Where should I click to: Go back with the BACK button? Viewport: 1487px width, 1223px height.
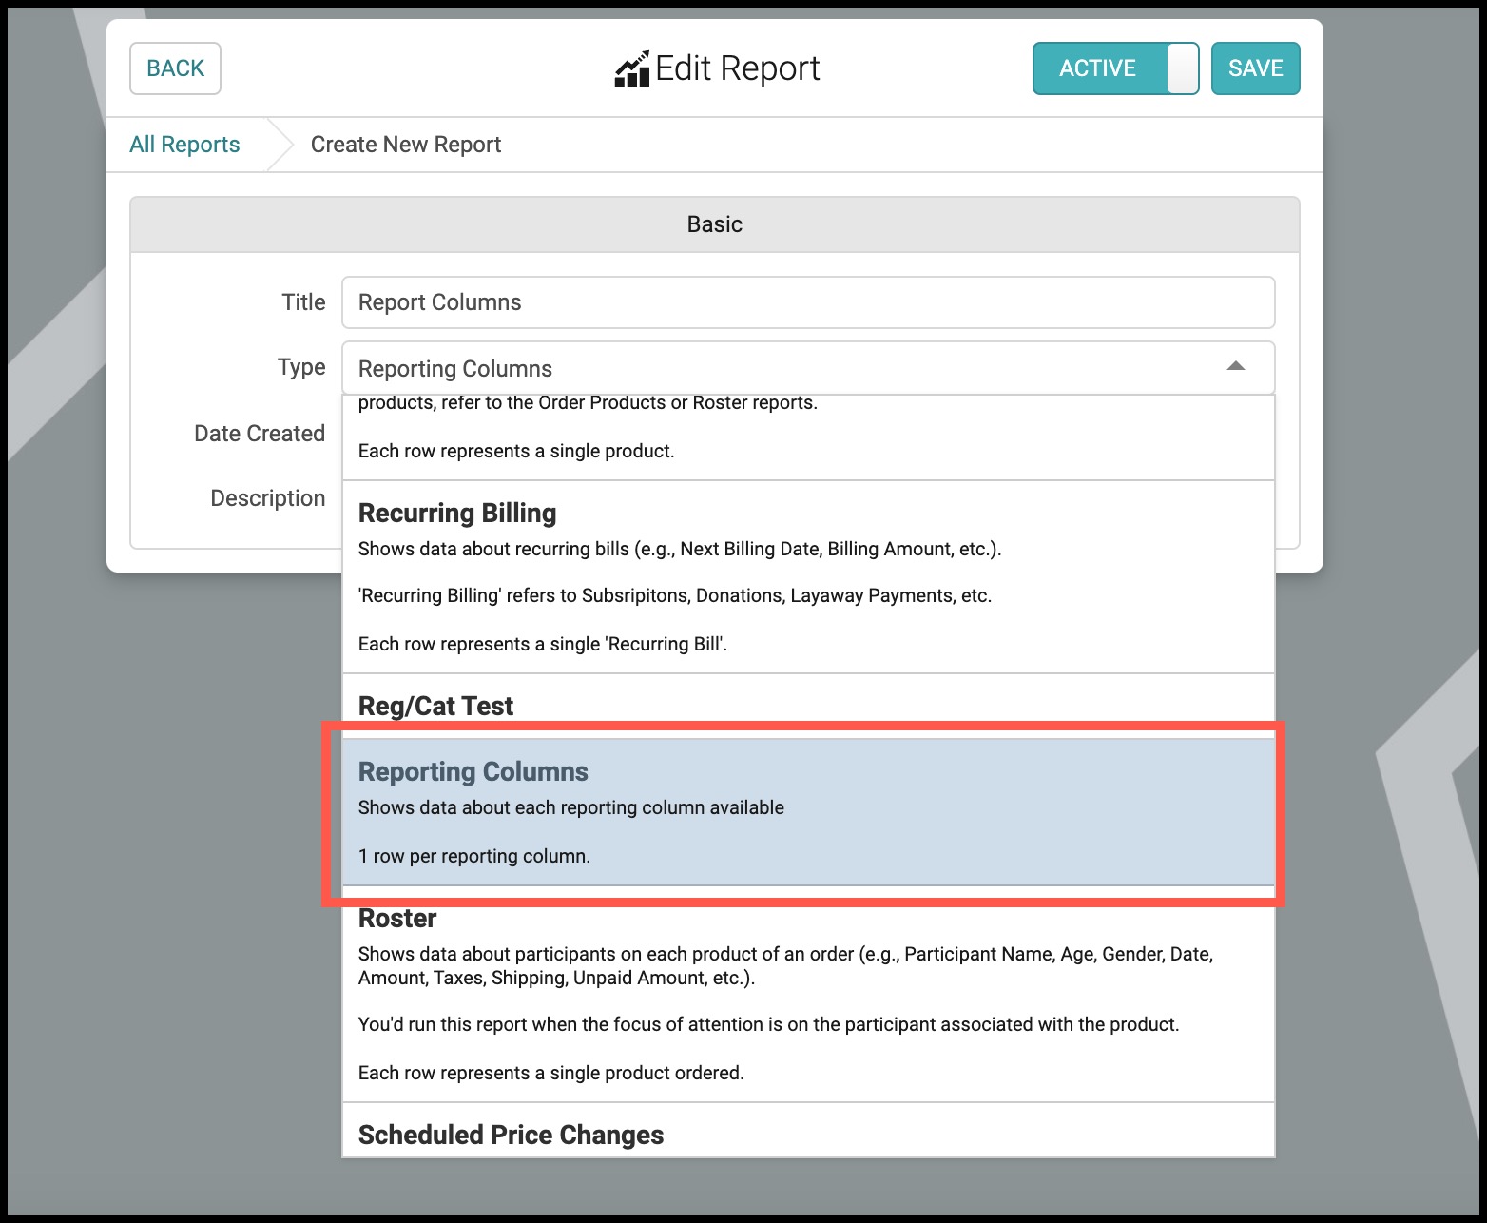[x=175, y=68]
